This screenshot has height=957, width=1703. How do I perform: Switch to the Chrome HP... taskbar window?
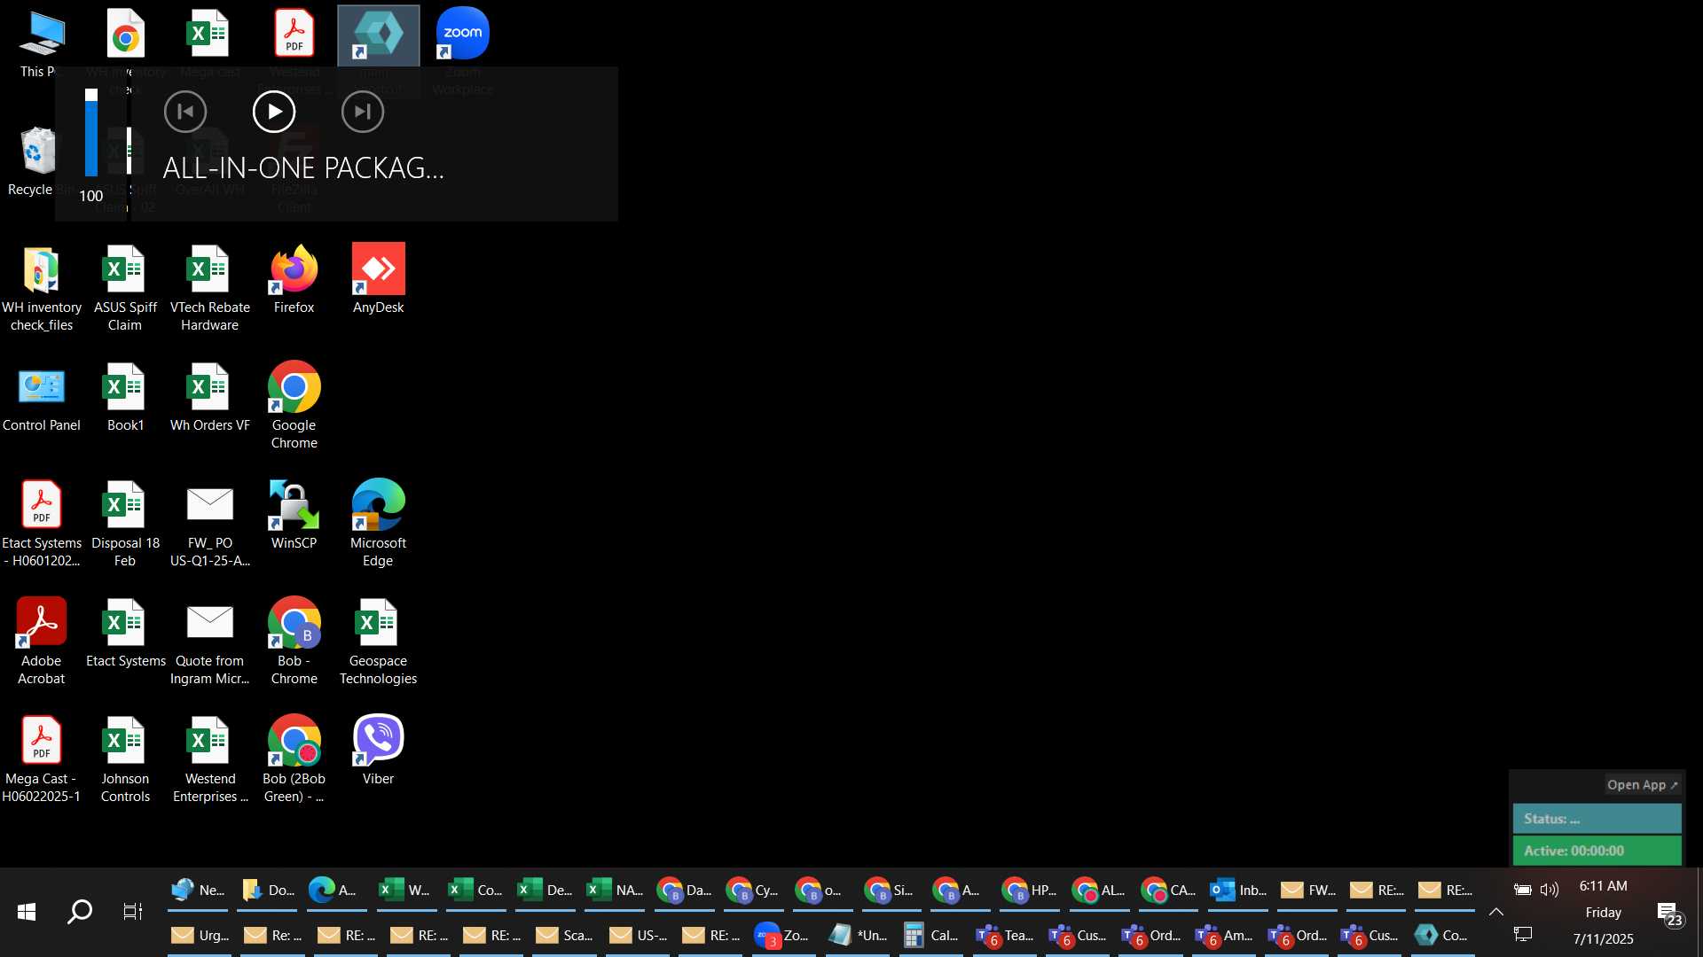(1029, 890)
